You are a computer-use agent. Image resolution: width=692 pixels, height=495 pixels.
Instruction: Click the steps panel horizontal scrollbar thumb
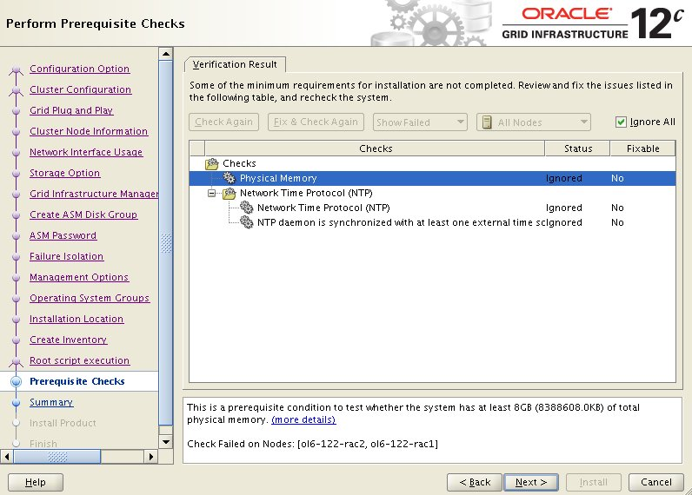click(57, 457)
